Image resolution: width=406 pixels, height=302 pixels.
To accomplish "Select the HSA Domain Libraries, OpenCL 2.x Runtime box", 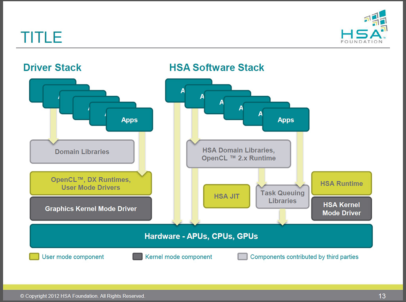I will (x=238, y=154).
